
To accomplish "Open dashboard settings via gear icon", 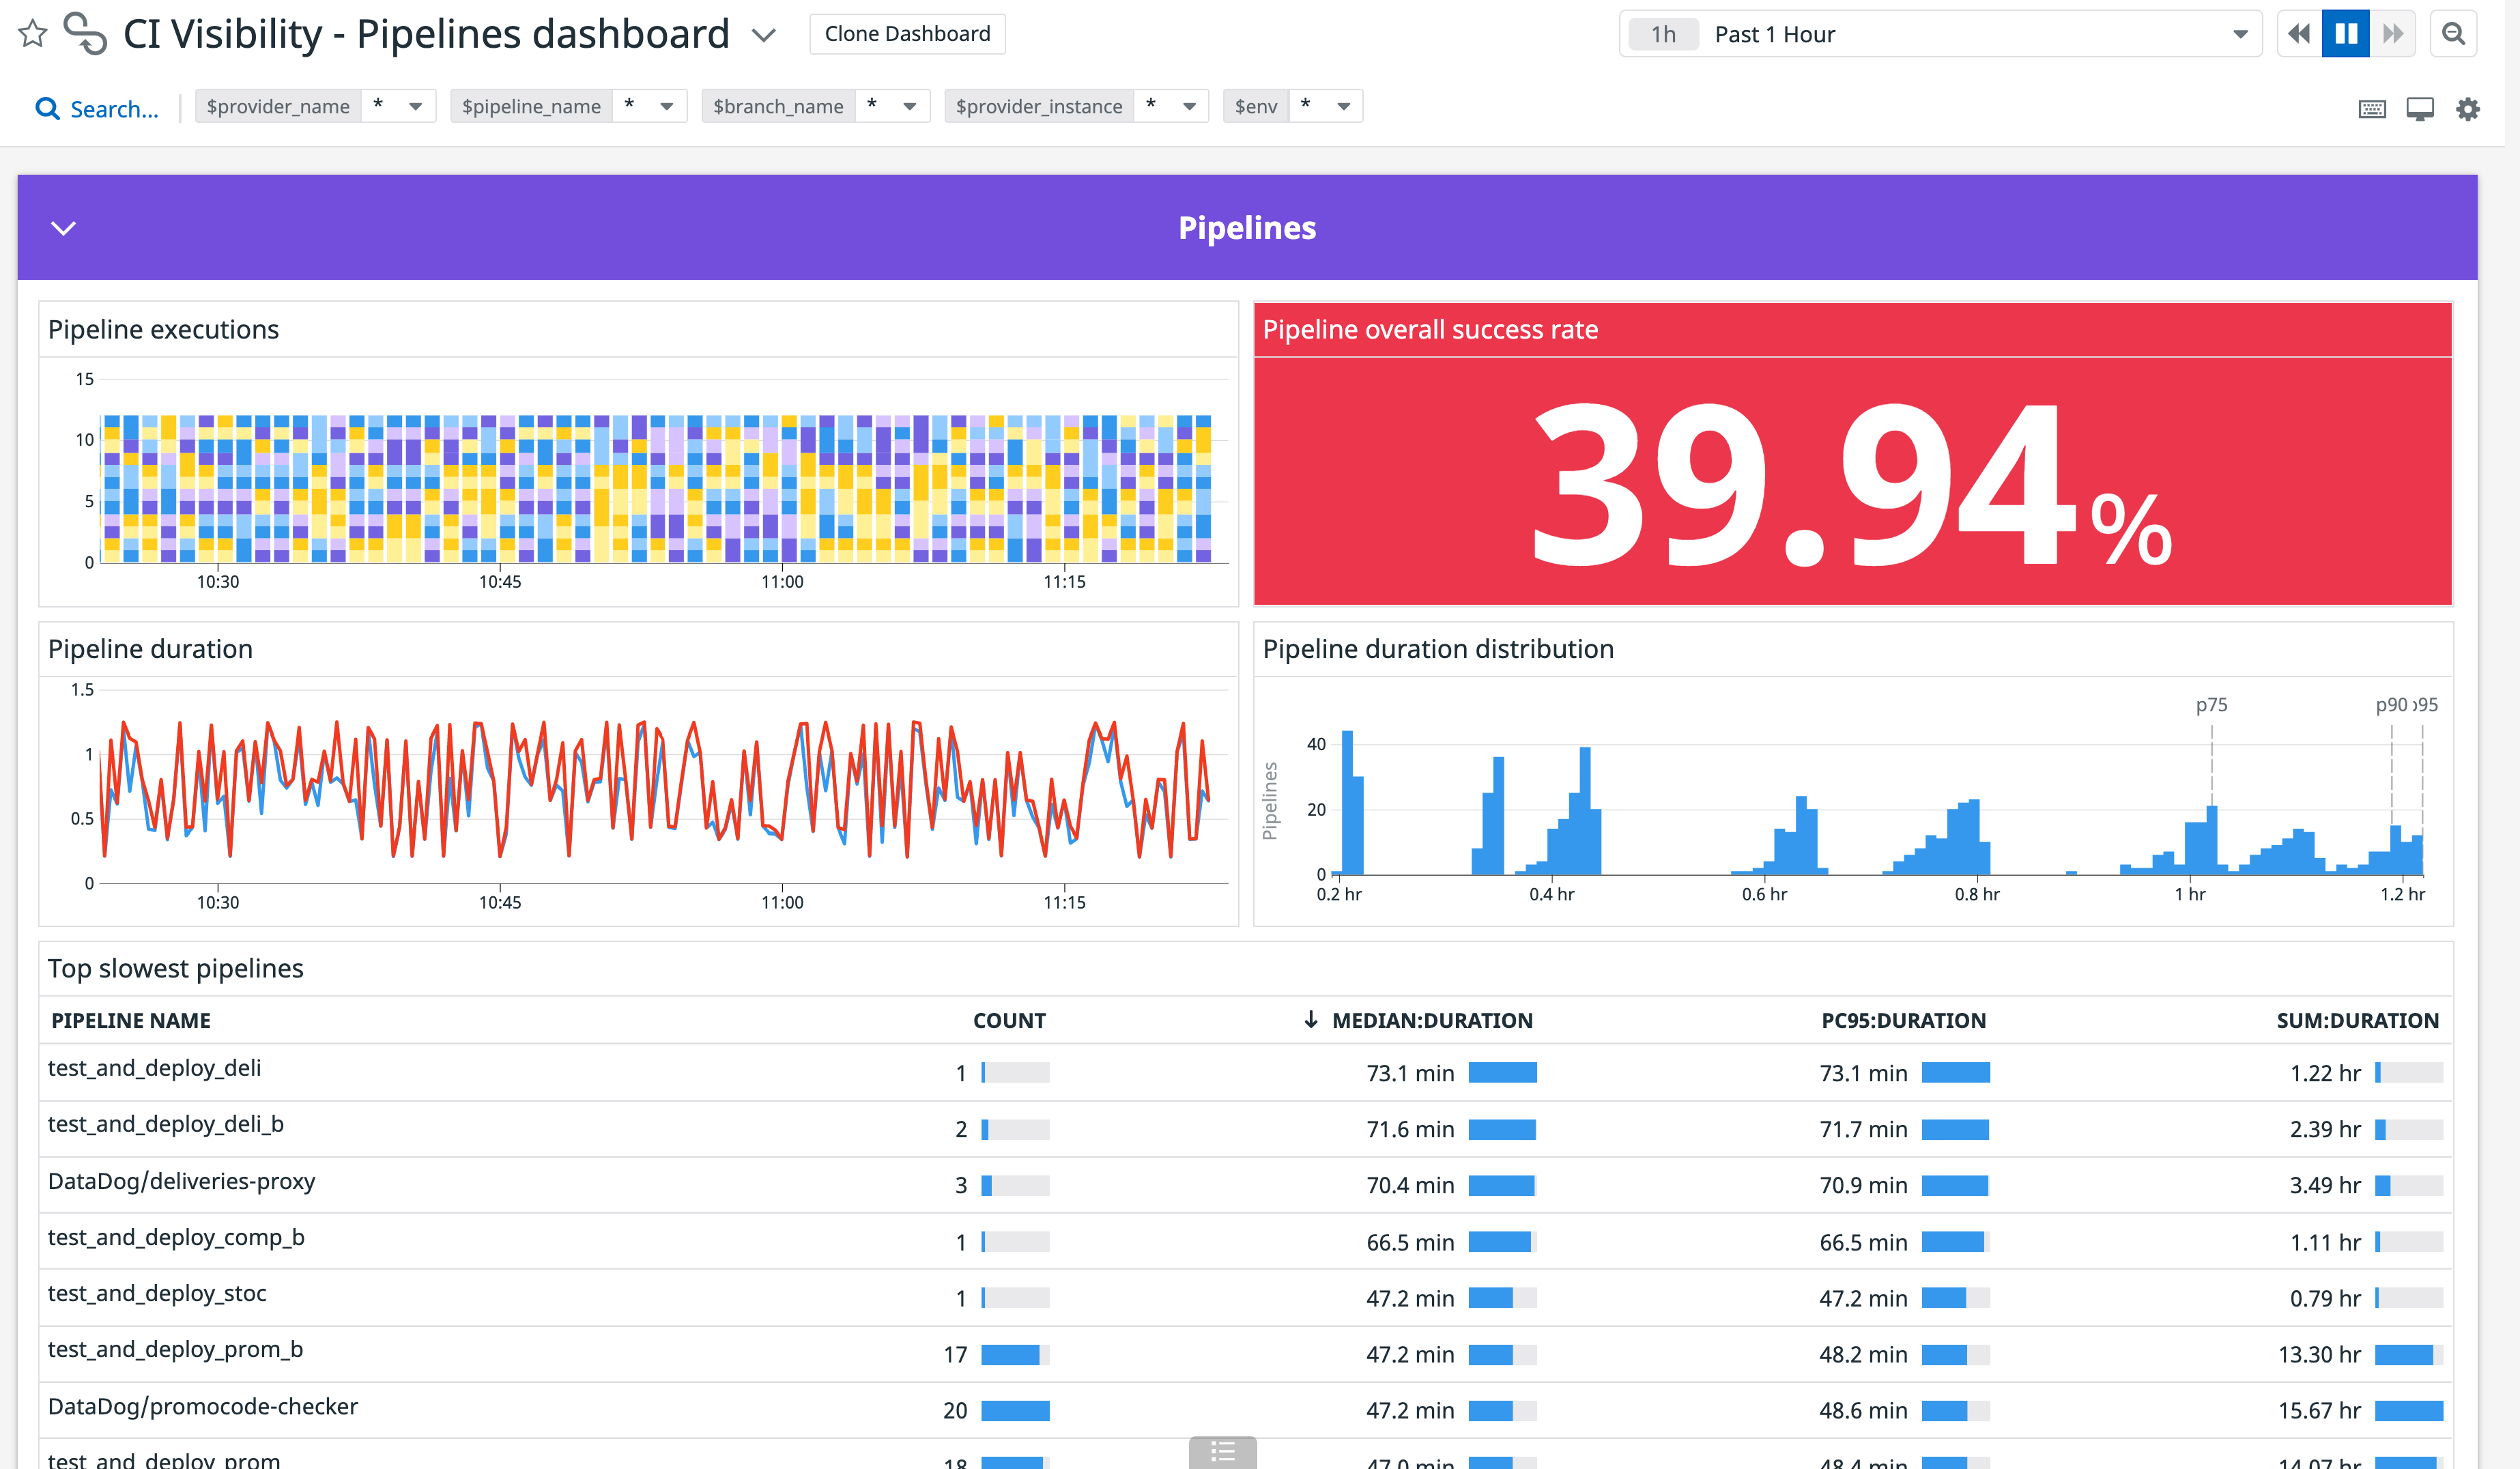I will tap(2469, 108).
